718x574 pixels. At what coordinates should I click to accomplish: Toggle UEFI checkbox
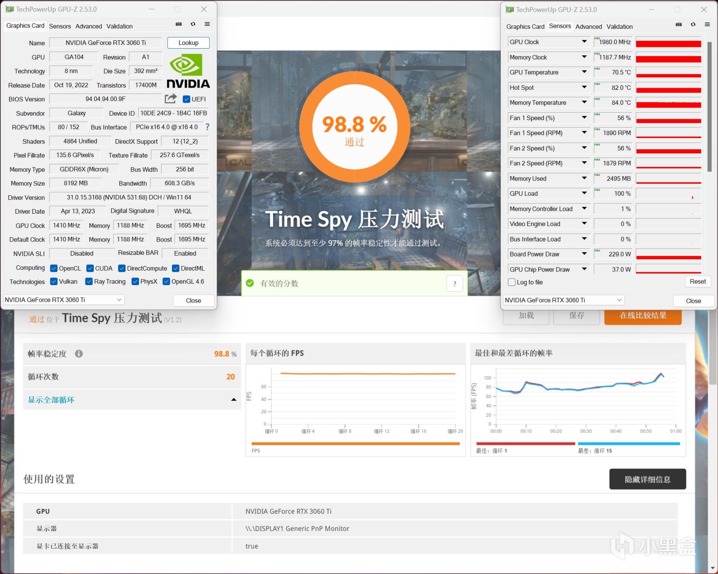(x=186, y=99)
